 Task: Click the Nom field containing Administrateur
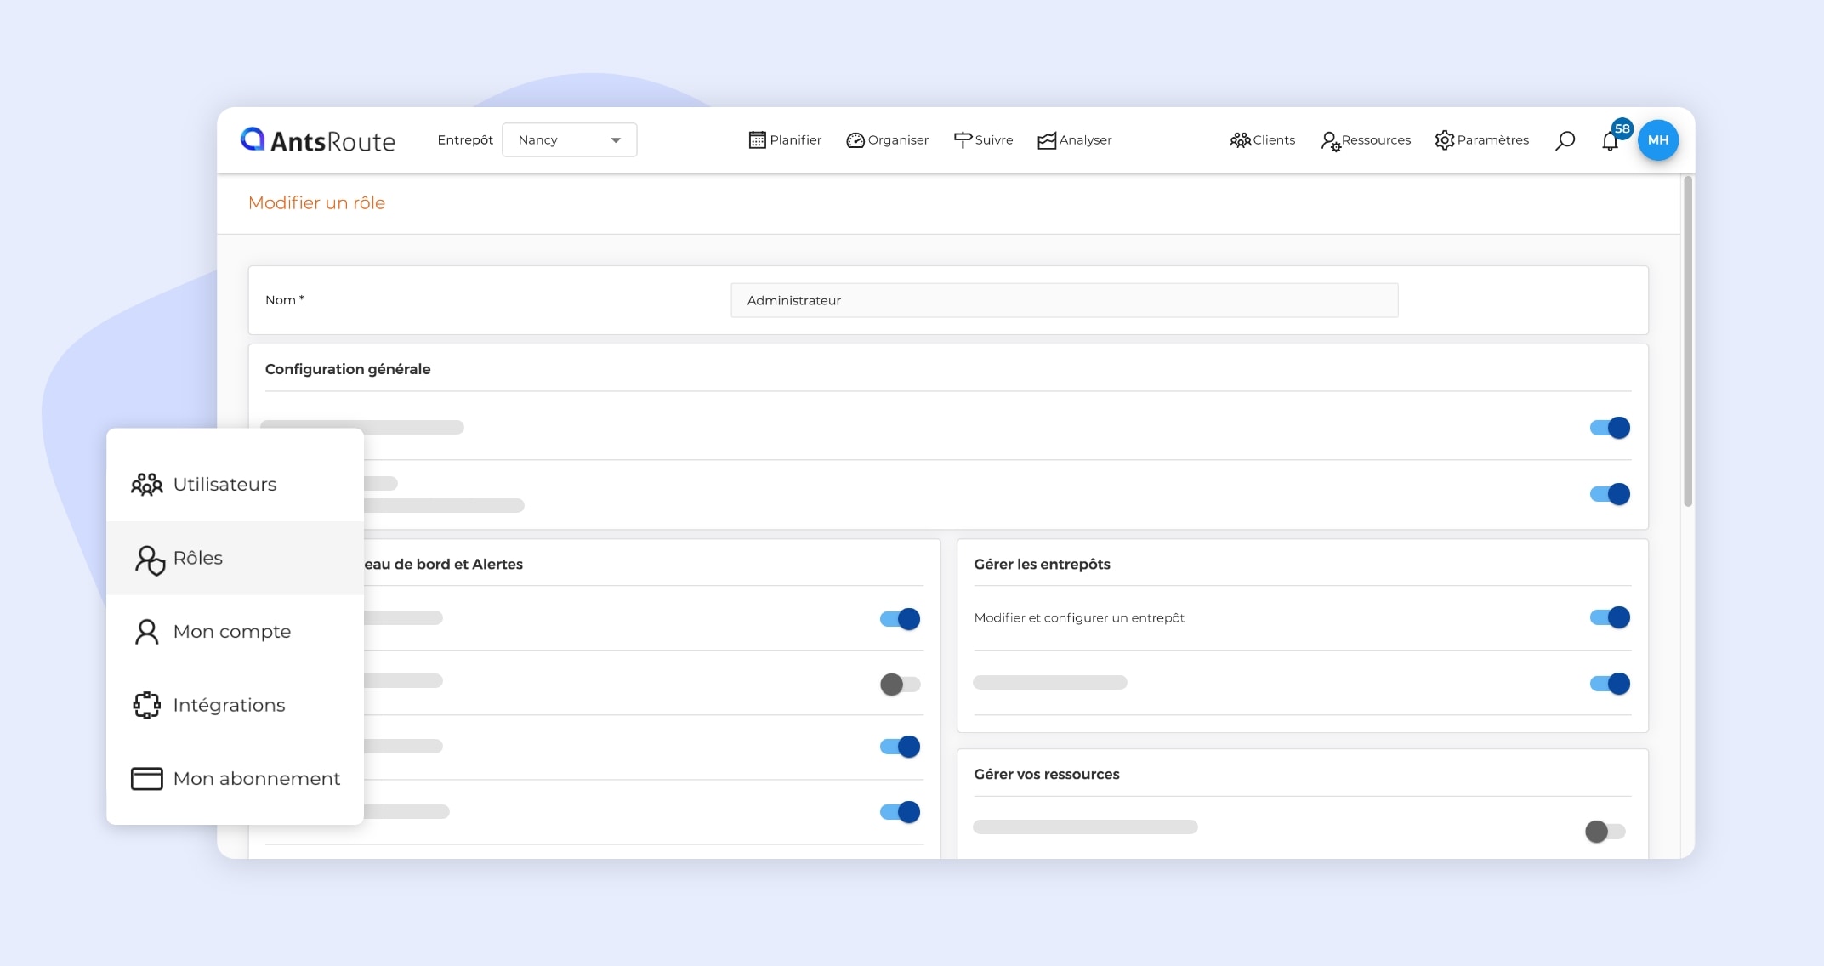click(1064, 300)
